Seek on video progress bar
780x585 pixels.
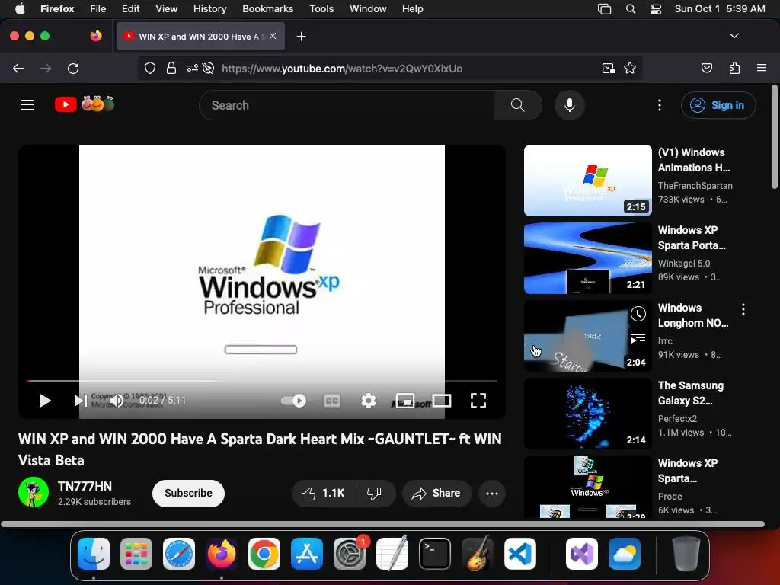pyautogui.click(x=262, y=381)
